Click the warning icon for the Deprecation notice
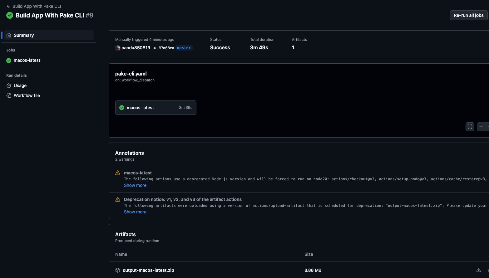The width and height of the screenshot is (489, 278). tap(118, 199)
